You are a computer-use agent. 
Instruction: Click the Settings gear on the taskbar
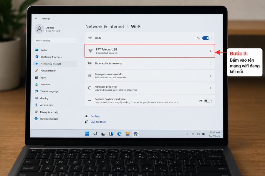135,134
